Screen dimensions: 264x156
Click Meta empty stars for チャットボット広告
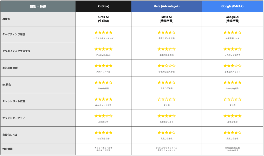tap(167, 99)
